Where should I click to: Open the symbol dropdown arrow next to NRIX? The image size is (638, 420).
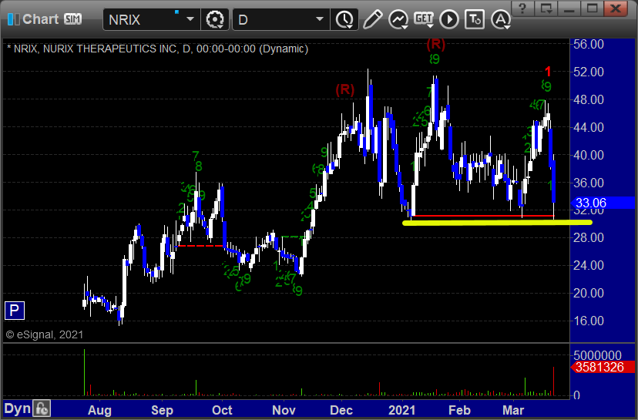point(190,19)
